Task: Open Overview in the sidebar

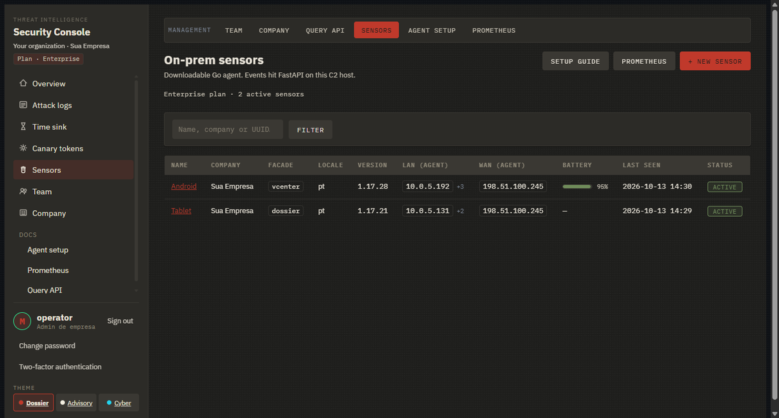Action: coord(74,83)
